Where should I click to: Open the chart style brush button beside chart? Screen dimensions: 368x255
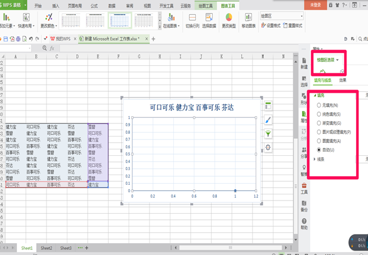tap(268, 120)
